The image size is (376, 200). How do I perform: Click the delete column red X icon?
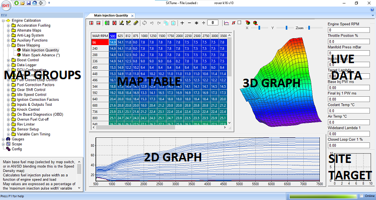coord(114,23)
